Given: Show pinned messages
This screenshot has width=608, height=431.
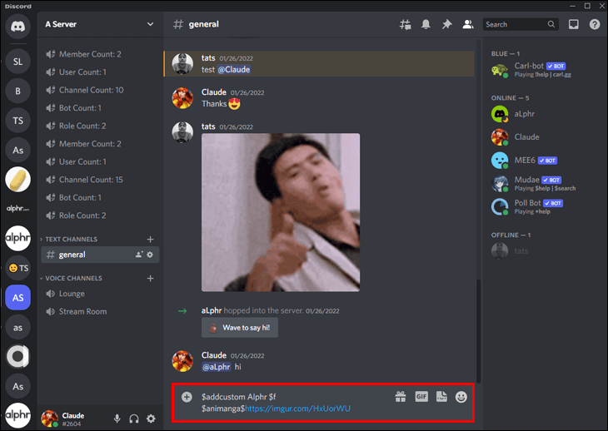Looking at the screenshot, I should pos(446,24).
